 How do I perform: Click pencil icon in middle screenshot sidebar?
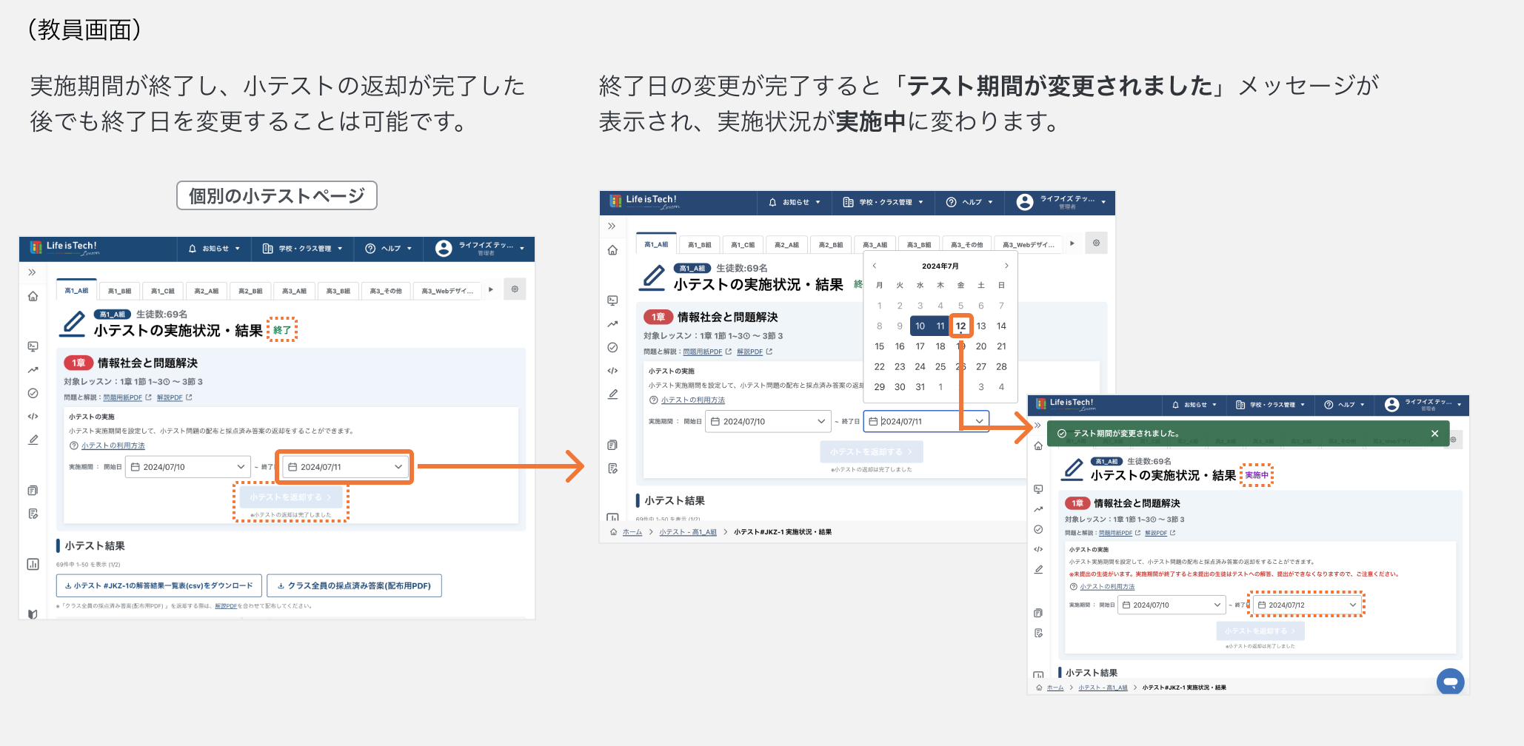612,394
